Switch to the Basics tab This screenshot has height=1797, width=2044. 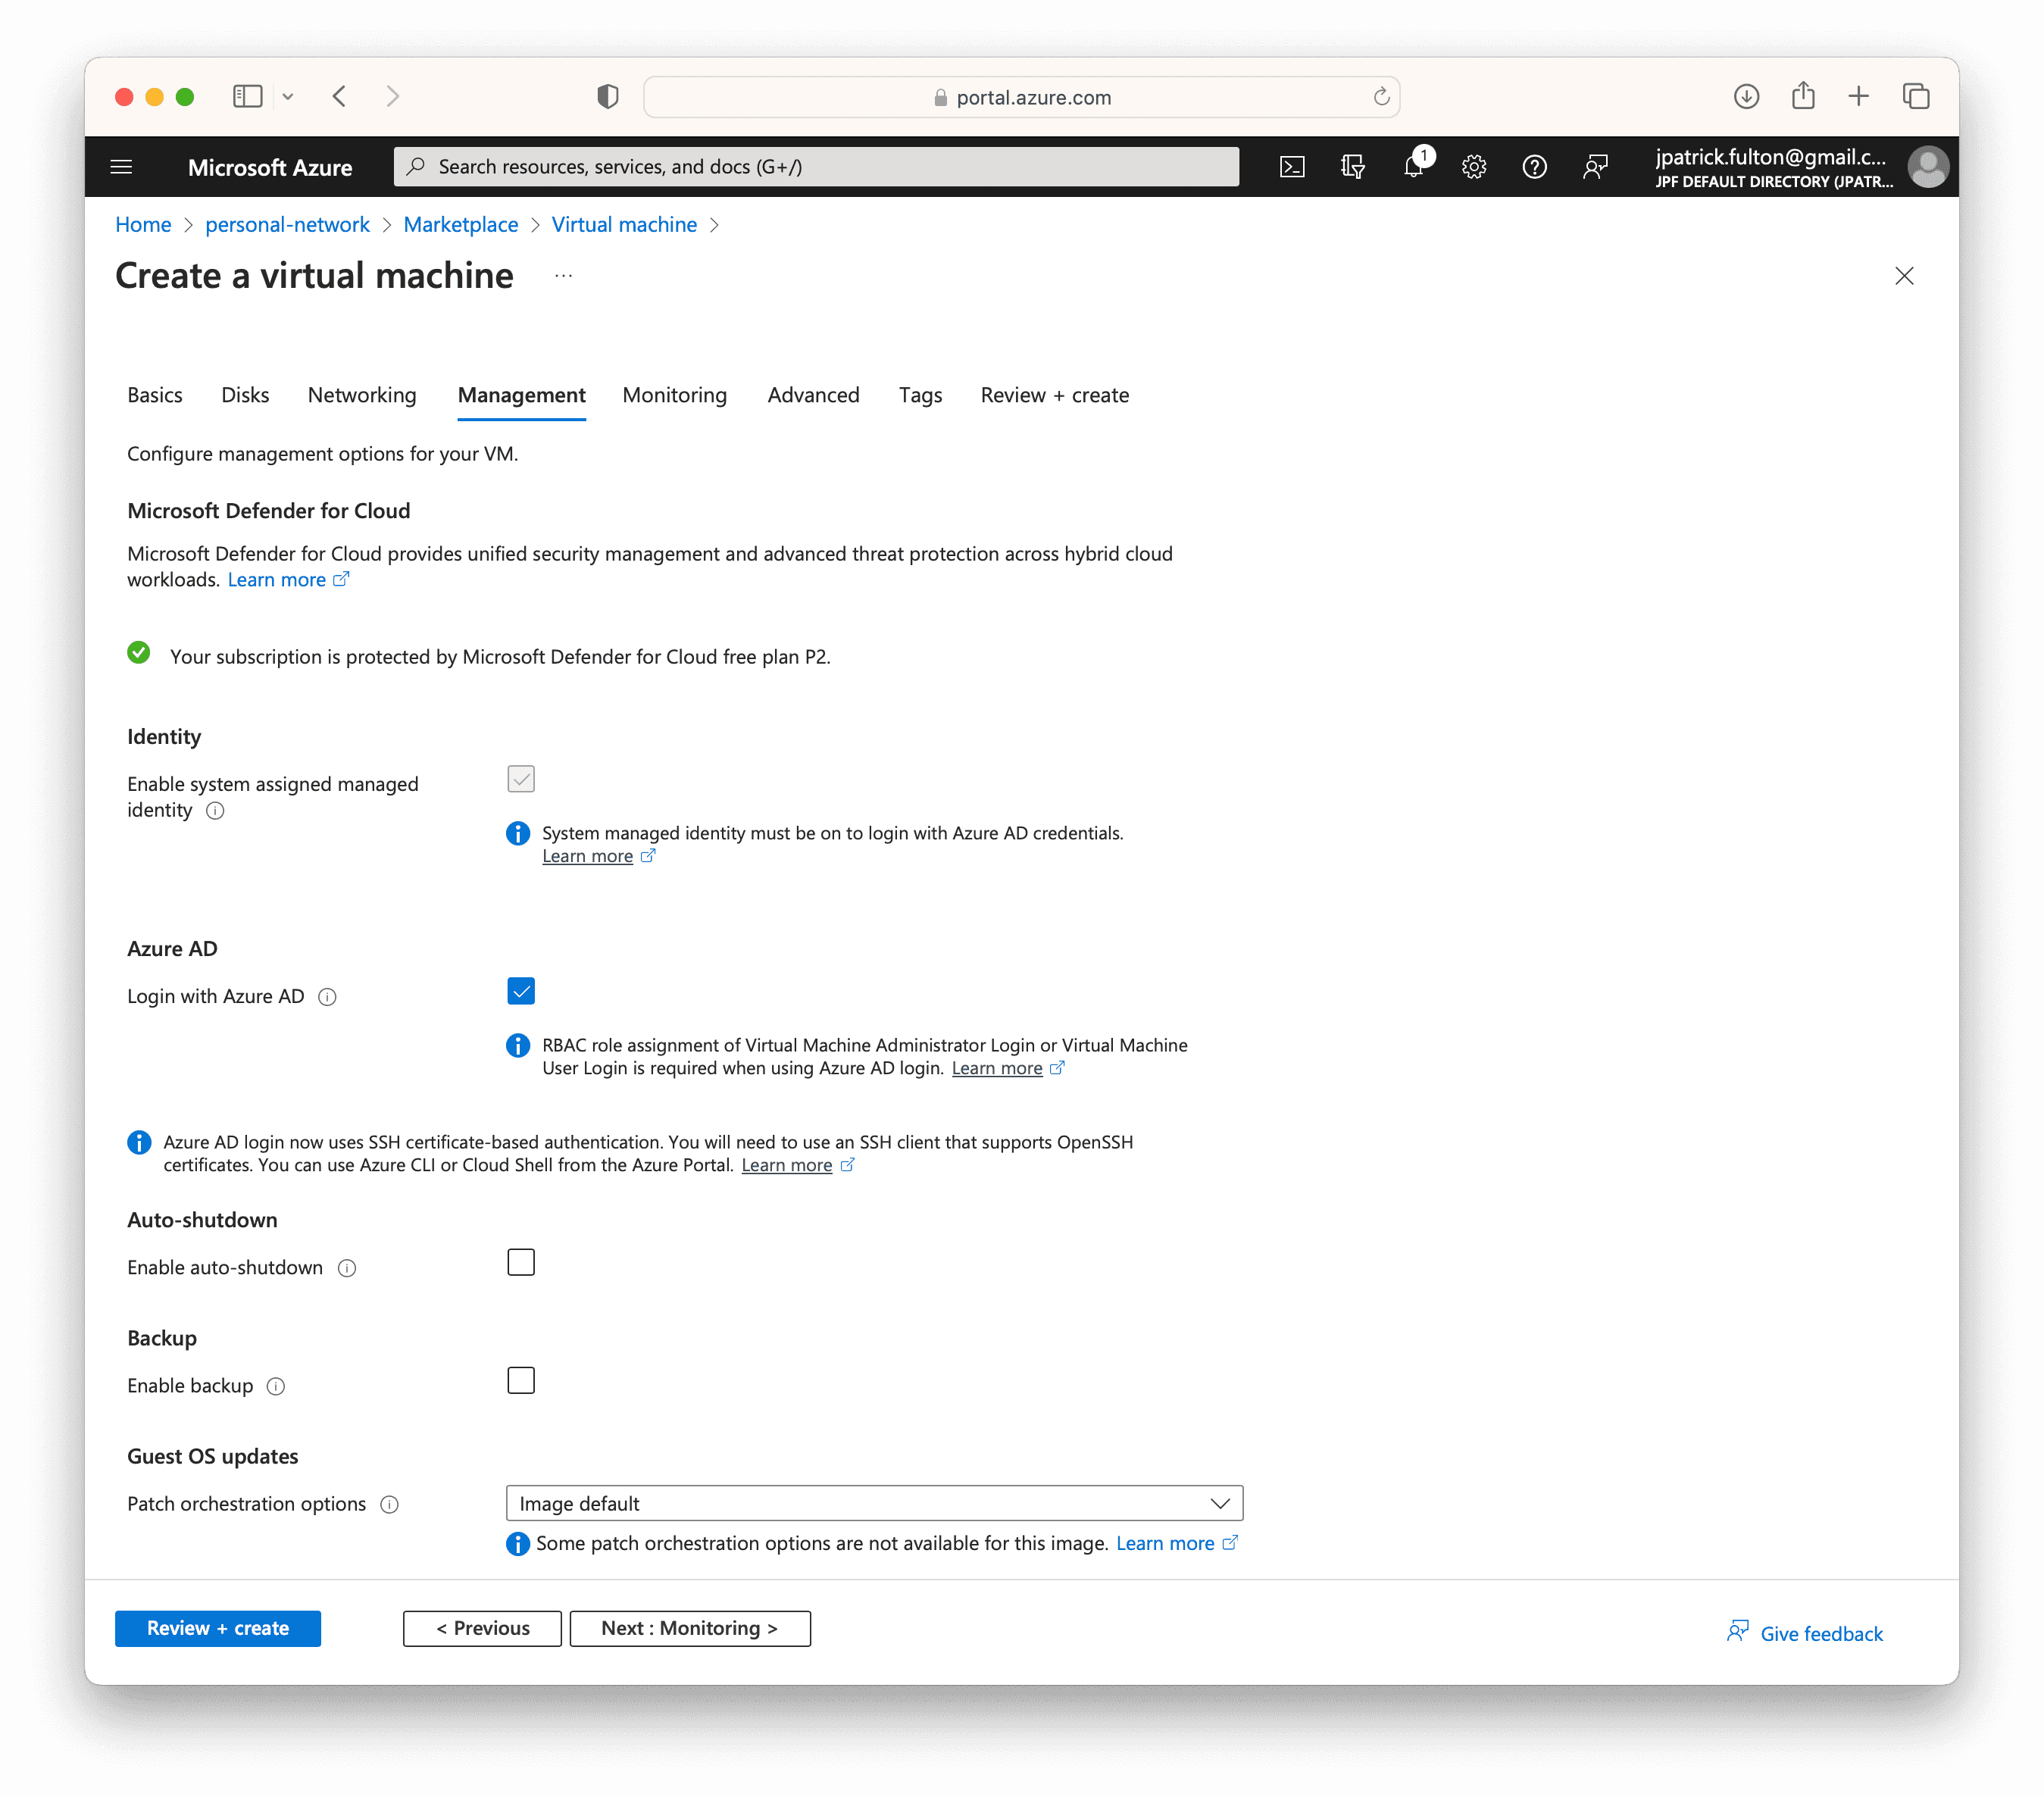tap(155, 395)
